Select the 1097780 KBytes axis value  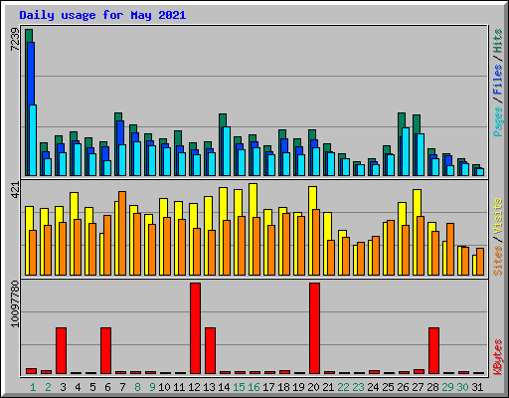[15, 303]
